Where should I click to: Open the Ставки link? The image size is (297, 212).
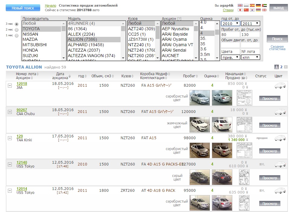click(228, 10)
